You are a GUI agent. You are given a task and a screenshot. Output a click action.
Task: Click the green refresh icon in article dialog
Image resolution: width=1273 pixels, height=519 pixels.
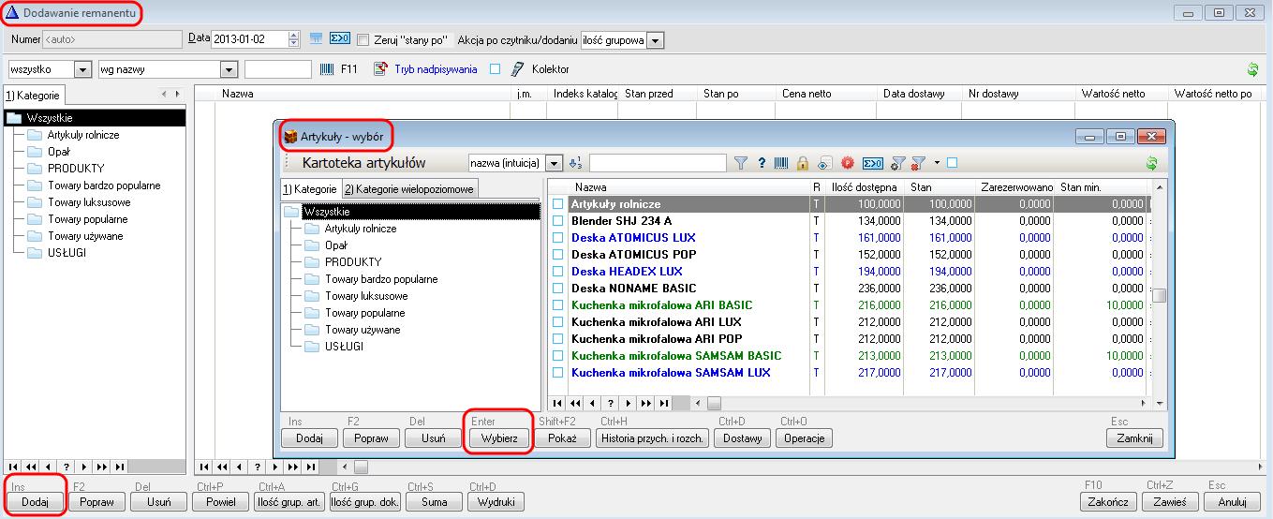coord(1151,163)
